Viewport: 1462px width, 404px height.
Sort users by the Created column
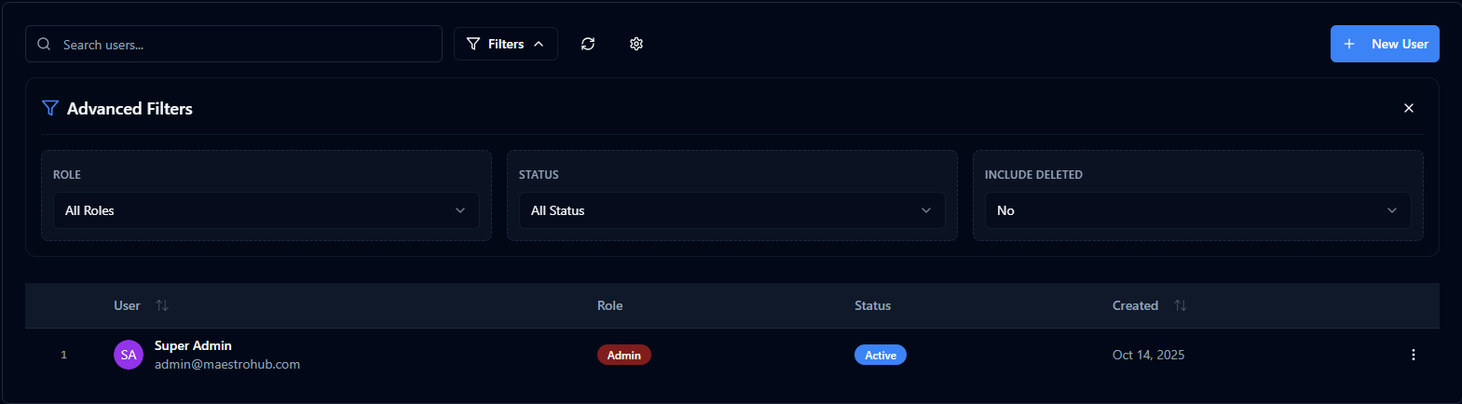[x=1180, y=305]
